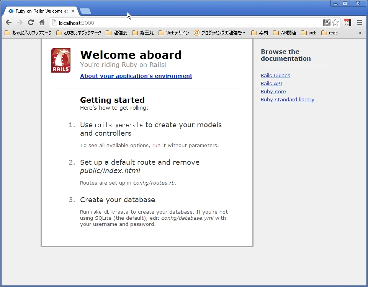Image resolution: width=368 pixels, height=287 pixels.
Task: Open the Ruby core link
Action: pyautogui.click(x=273, y=91)
